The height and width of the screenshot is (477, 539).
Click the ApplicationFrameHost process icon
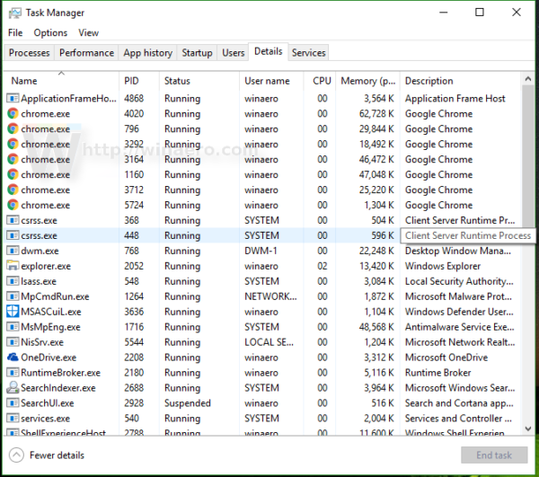click(13, 99)
